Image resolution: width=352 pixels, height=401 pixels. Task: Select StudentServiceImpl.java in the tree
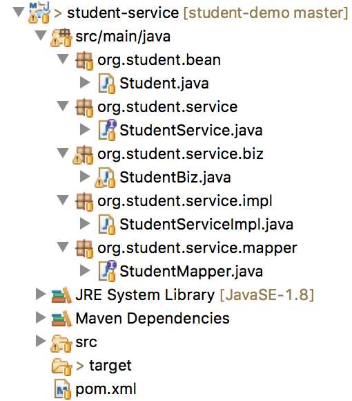206,225
